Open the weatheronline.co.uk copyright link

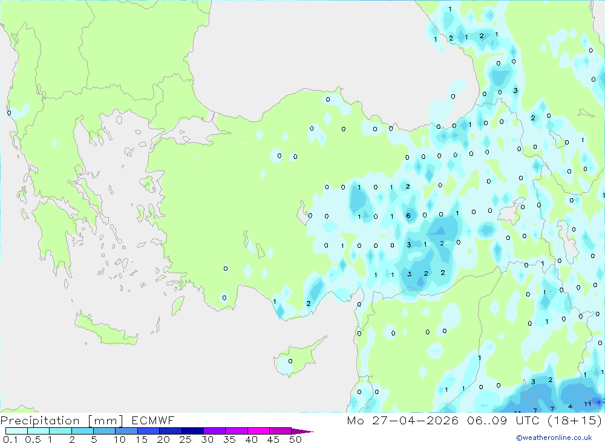[554, 438]
